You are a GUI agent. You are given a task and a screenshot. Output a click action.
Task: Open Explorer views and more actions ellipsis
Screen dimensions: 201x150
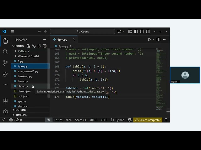[x=45, y=40]
